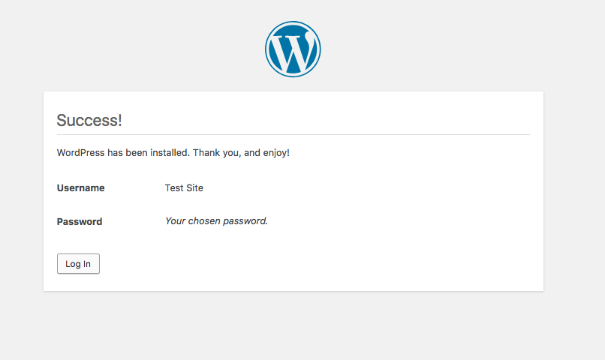Click the Log In button
The image size is (605, 360).
(x=78, y=264)
